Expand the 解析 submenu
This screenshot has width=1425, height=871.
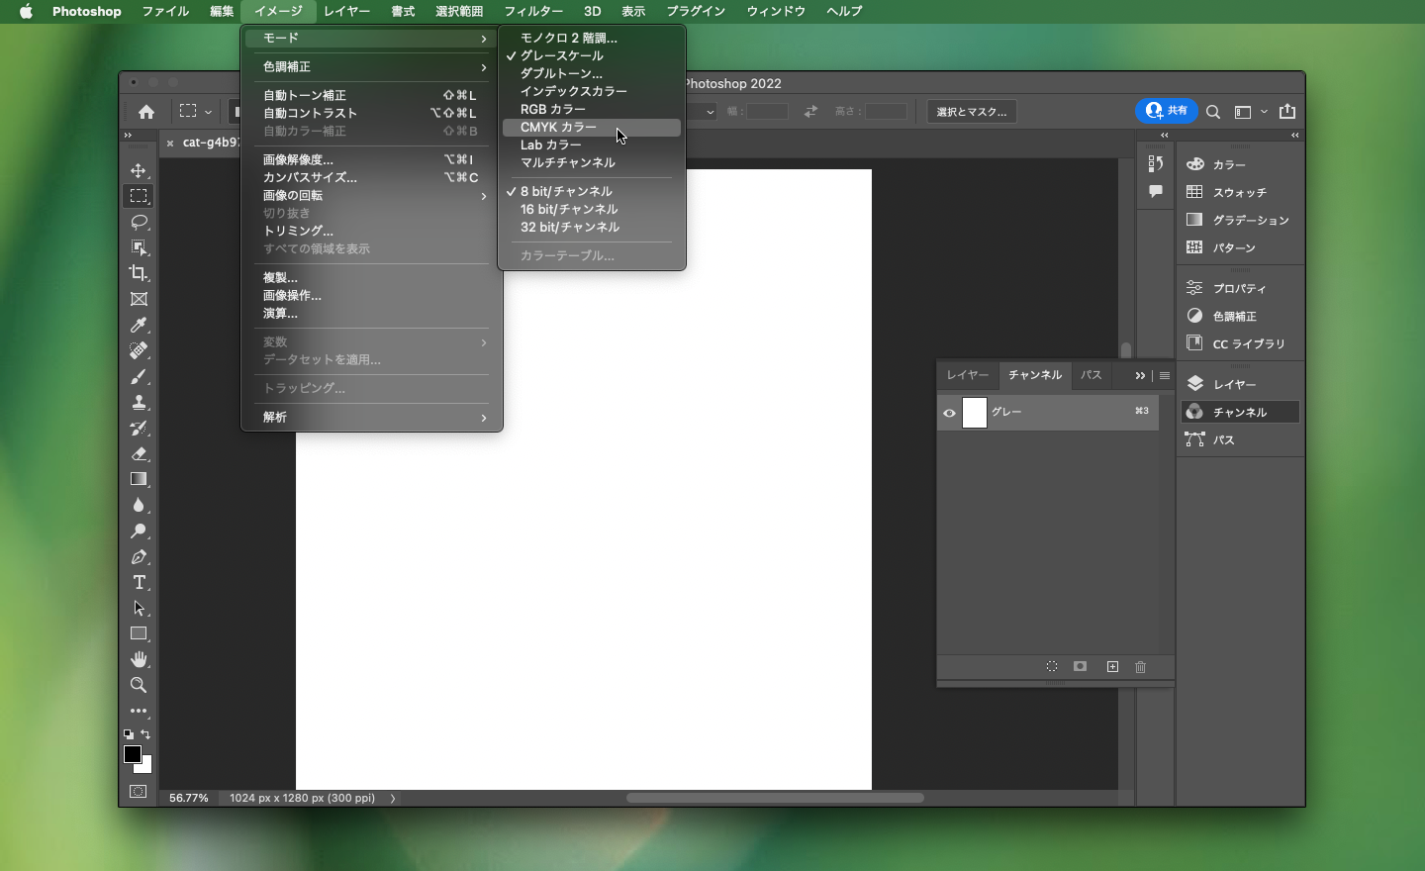point(372,417)
